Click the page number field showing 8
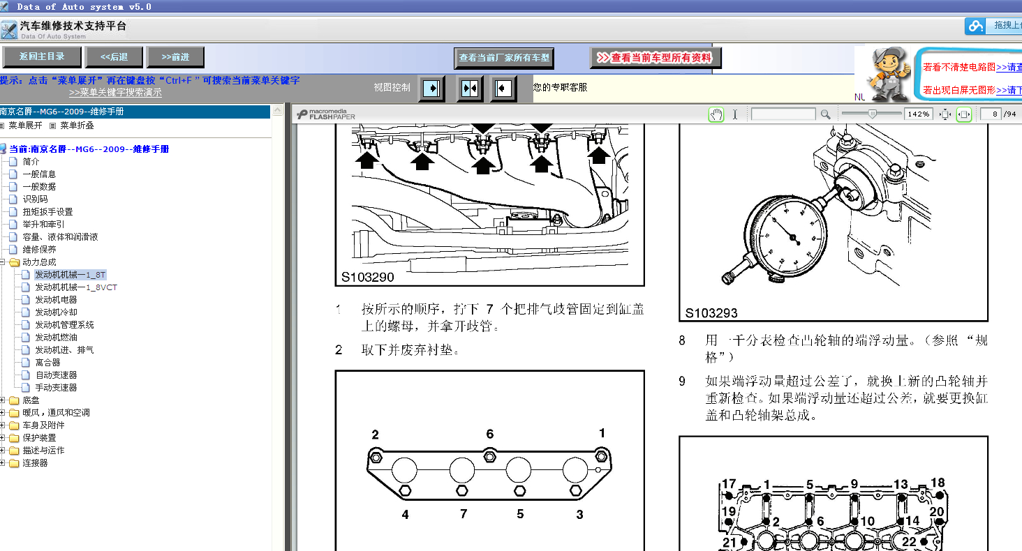 pyautogui.click(x=991, y=114)
